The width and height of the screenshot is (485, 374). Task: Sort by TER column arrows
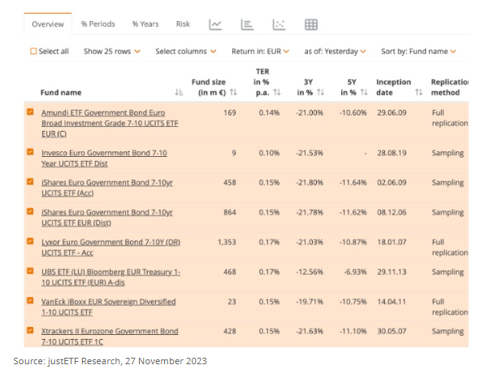[x=277, y=92]
